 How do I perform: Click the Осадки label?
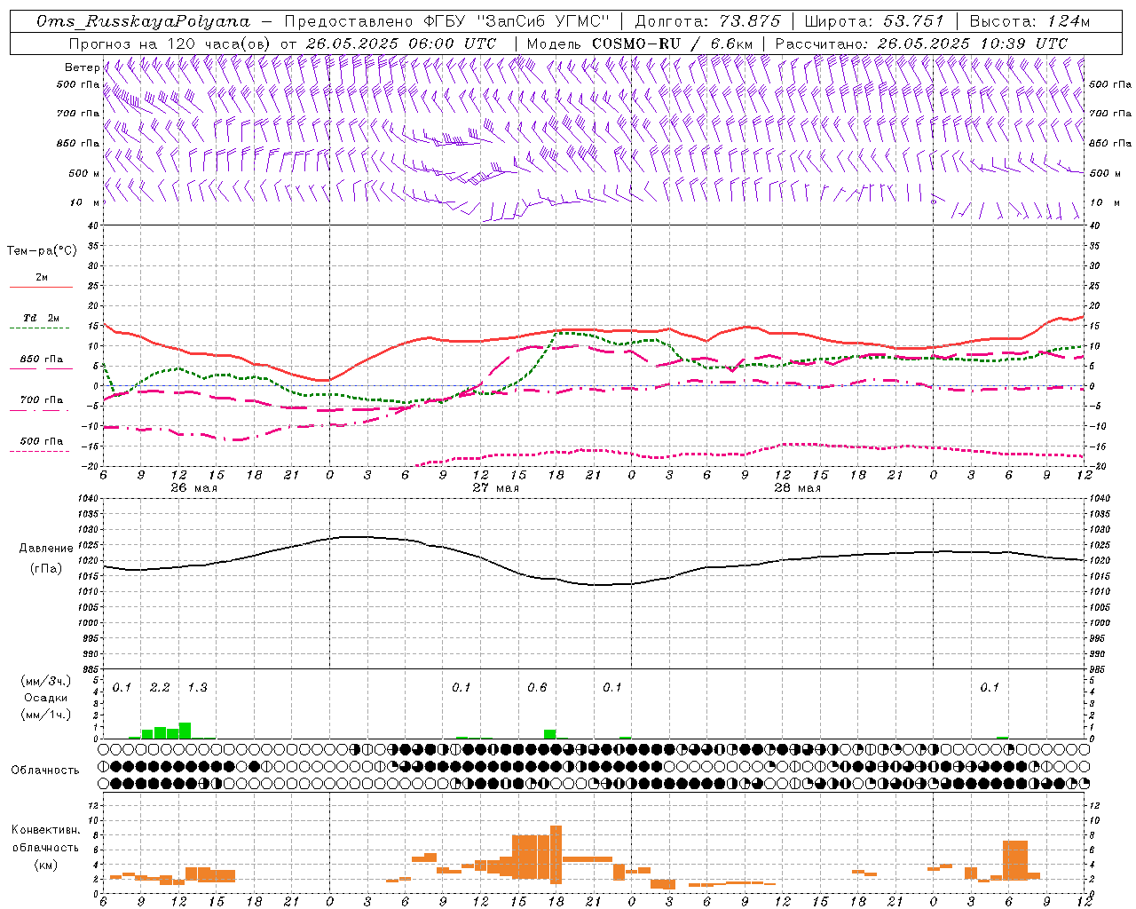(x=46, y=698)
